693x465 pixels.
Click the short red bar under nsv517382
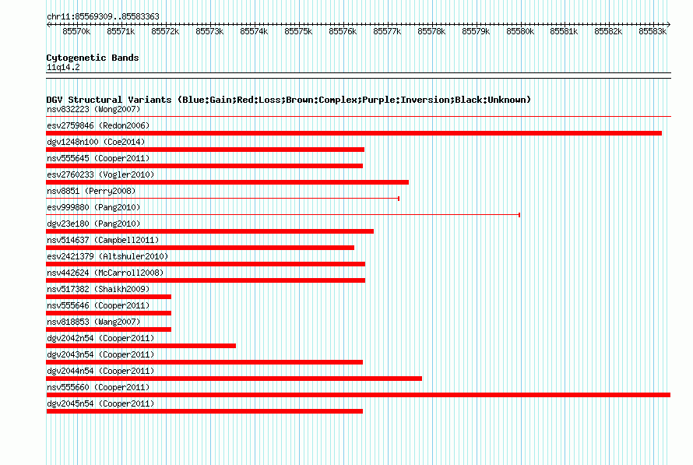[x=109, y=297]
